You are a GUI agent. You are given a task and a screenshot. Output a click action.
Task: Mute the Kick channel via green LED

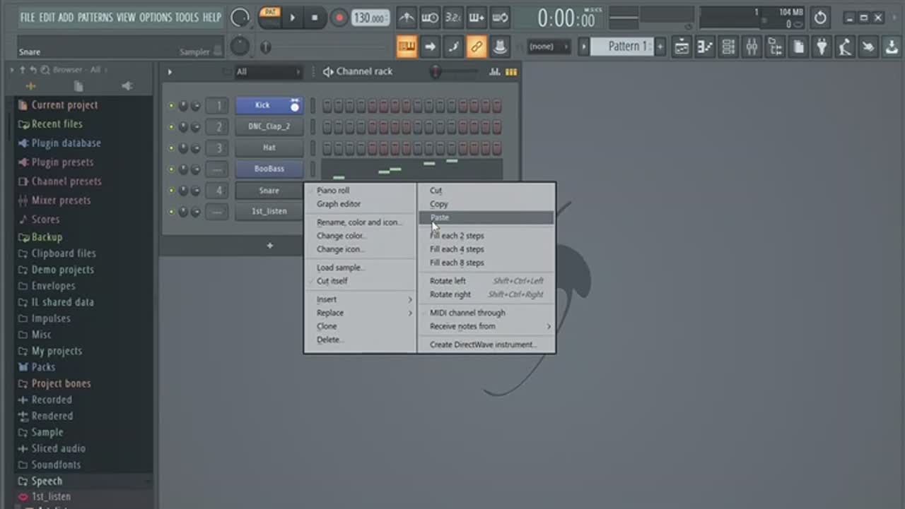click(x=171, y=106)
